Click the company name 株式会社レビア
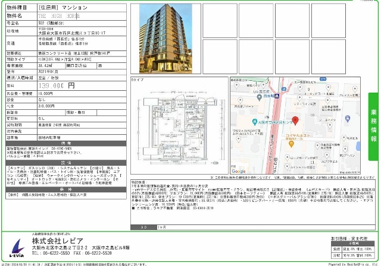 [x=57, y=241]
